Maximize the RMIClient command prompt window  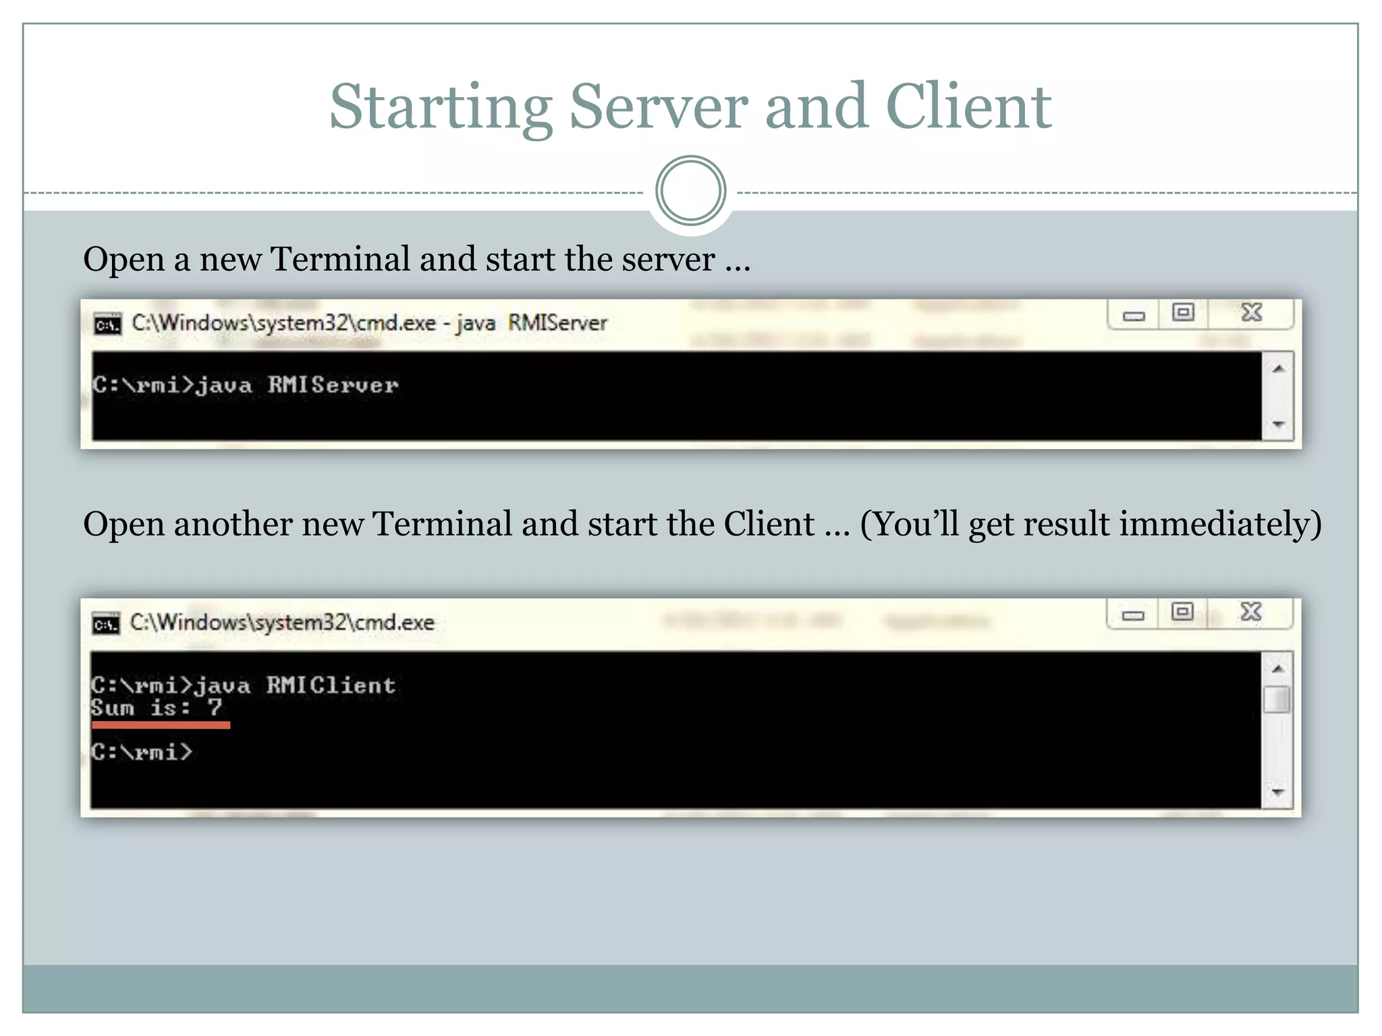point(1182,612)
